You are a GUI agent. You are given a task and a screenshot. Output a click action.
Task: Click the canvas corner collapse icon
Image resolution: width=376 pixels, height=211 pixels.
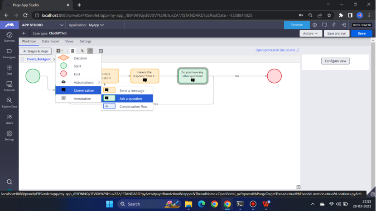pyautogui.click(x=298, y=187)
